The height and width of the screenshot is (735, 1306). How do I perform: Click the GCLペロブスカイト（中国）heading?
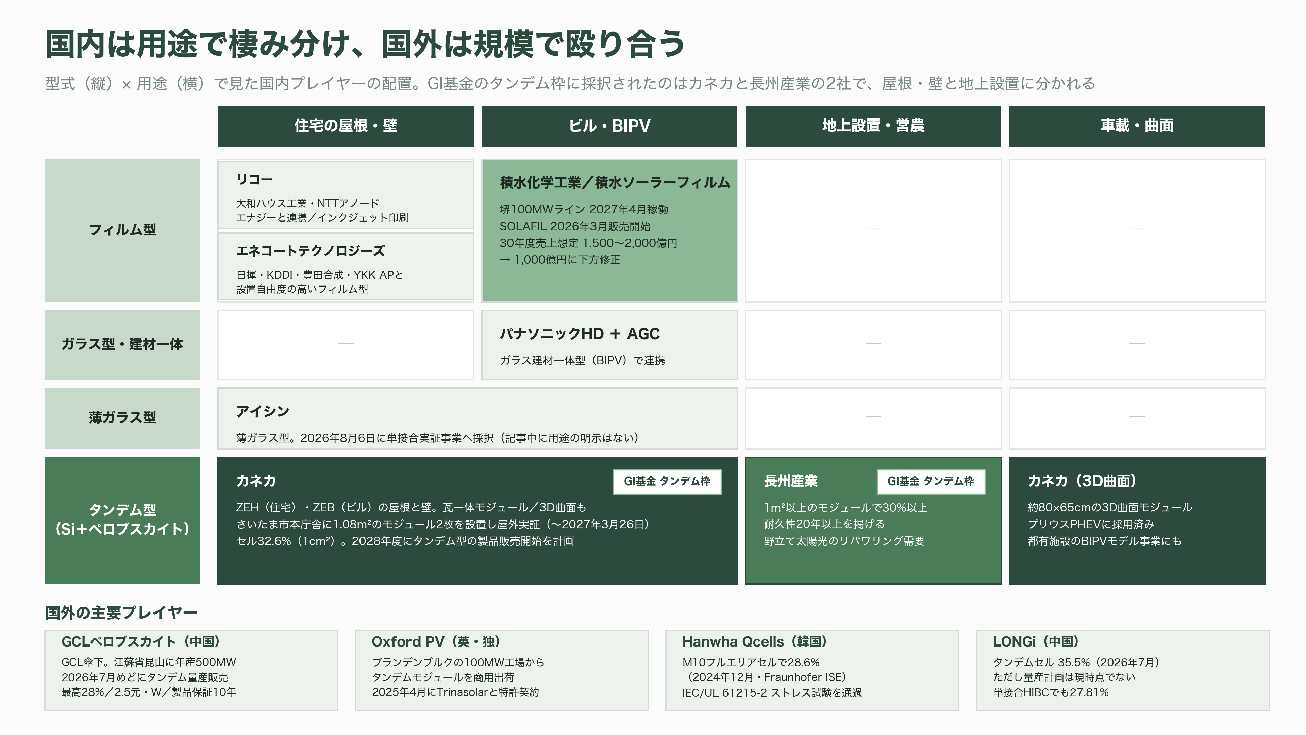pos(141,642)
